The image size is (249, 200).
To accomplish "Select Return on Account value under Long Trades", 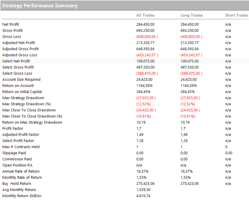I will (x=189, y=86).
